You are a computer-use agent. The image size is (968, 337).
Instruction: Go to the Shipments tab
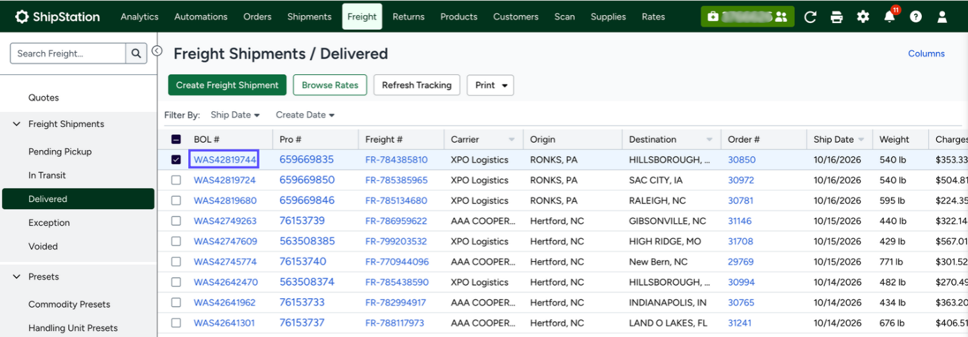pos(309,16)
